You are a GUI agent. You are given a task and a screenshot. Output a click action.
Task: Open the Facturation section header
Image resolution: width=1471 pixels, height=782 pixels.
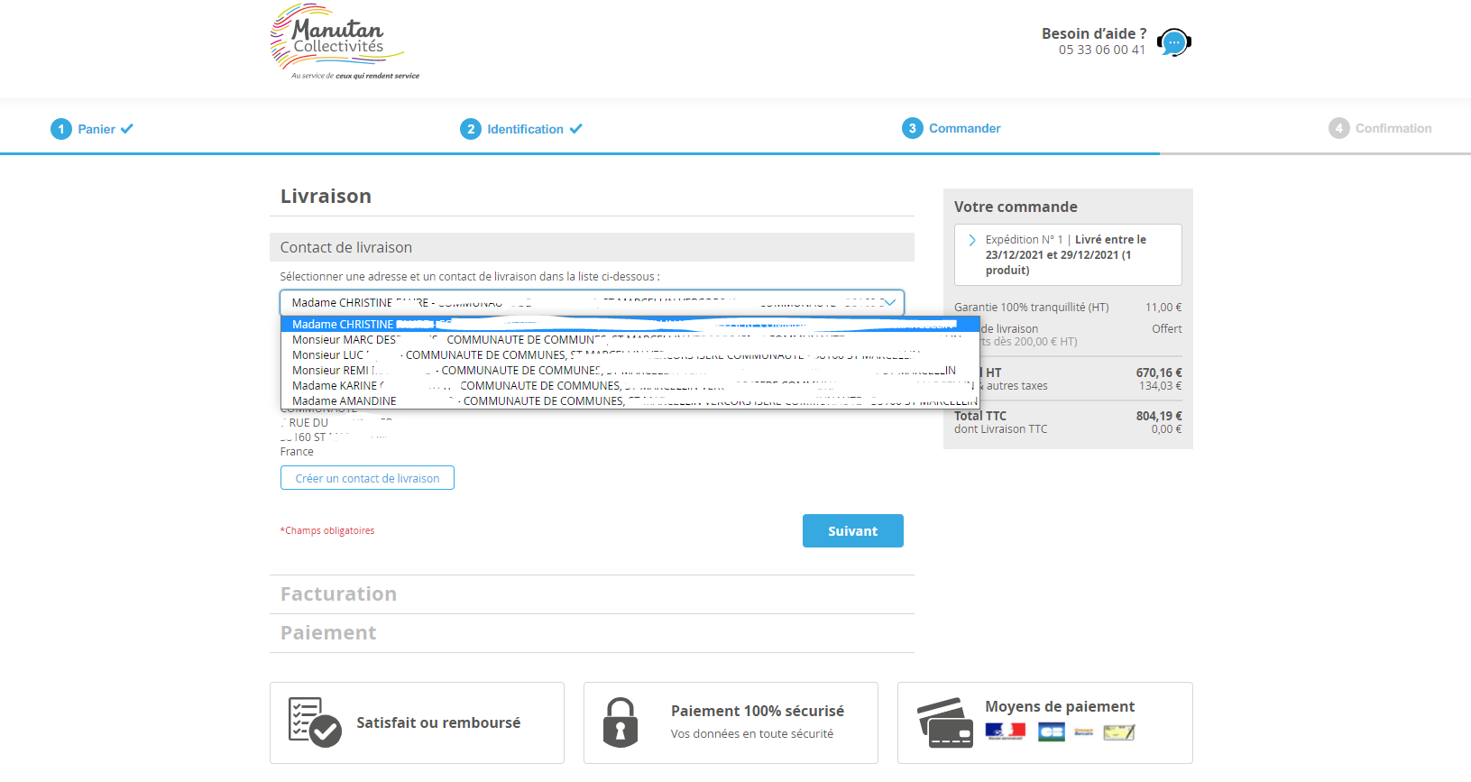[x=338, y=594]
